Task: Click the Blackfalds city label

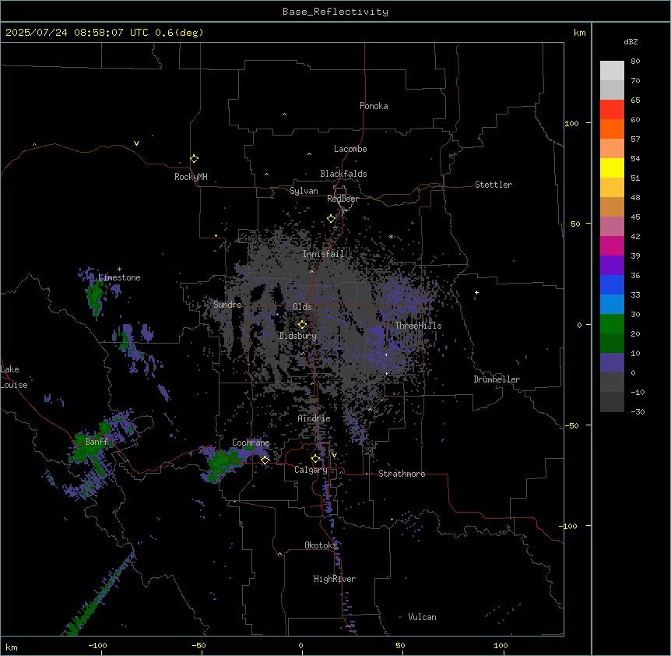Action: click(343, 174)
